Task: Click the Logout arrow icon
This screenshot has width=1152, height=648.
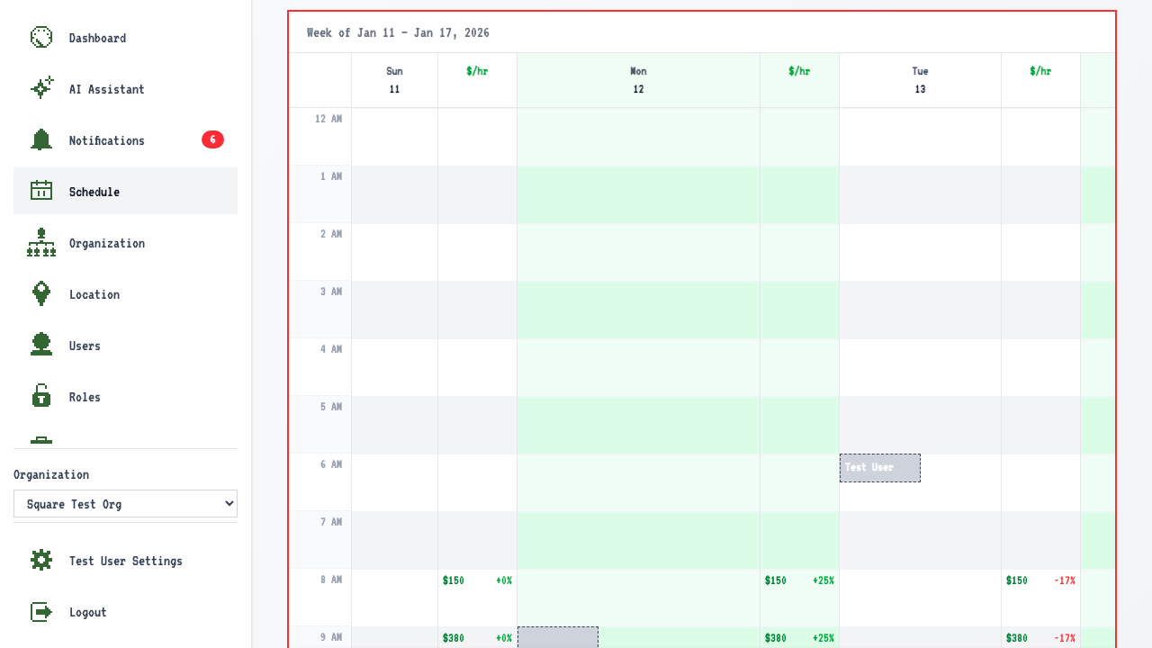Action: coord(41,611)
